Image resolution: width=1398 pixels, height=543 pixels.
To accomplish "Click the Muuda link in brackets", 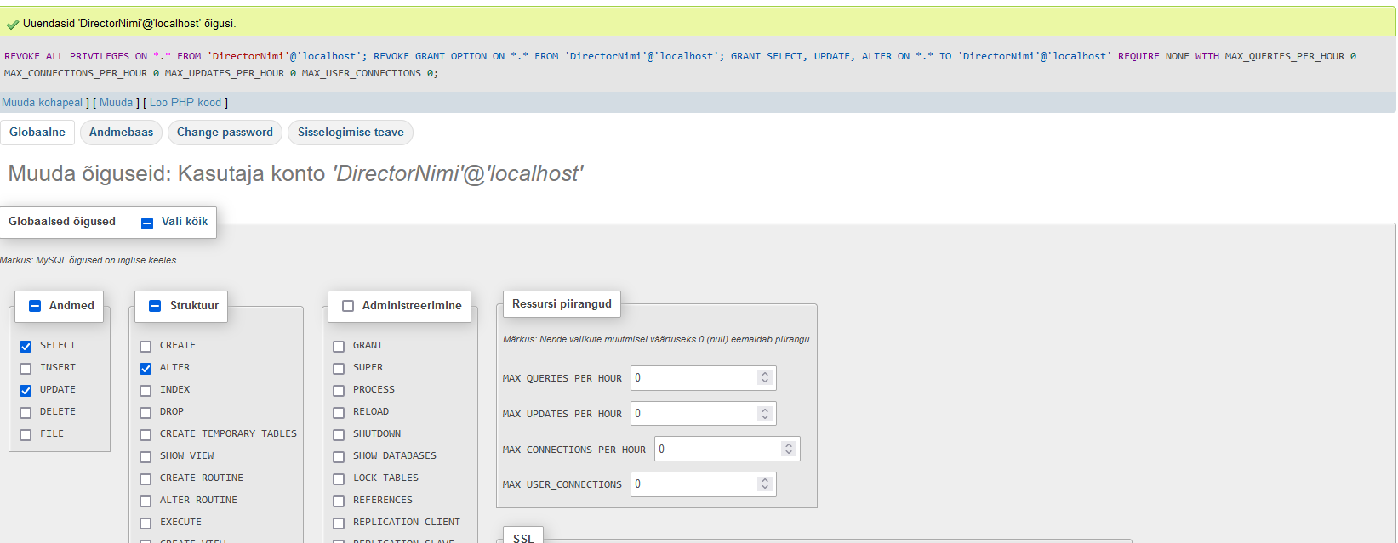I will point(116,103).
